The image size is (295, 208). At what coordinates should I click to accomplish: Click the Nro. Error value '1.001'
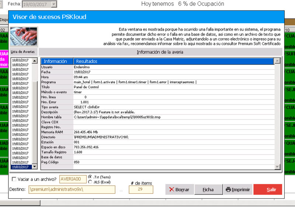(x=84, y=102)
